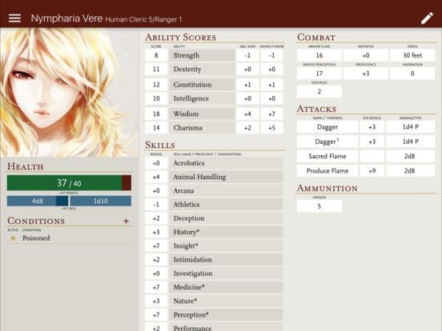Tap the Animal Handling bonus +4
The width and height of the screenshot is (442, 331).
pyautogui.click(x=156, y=177)
